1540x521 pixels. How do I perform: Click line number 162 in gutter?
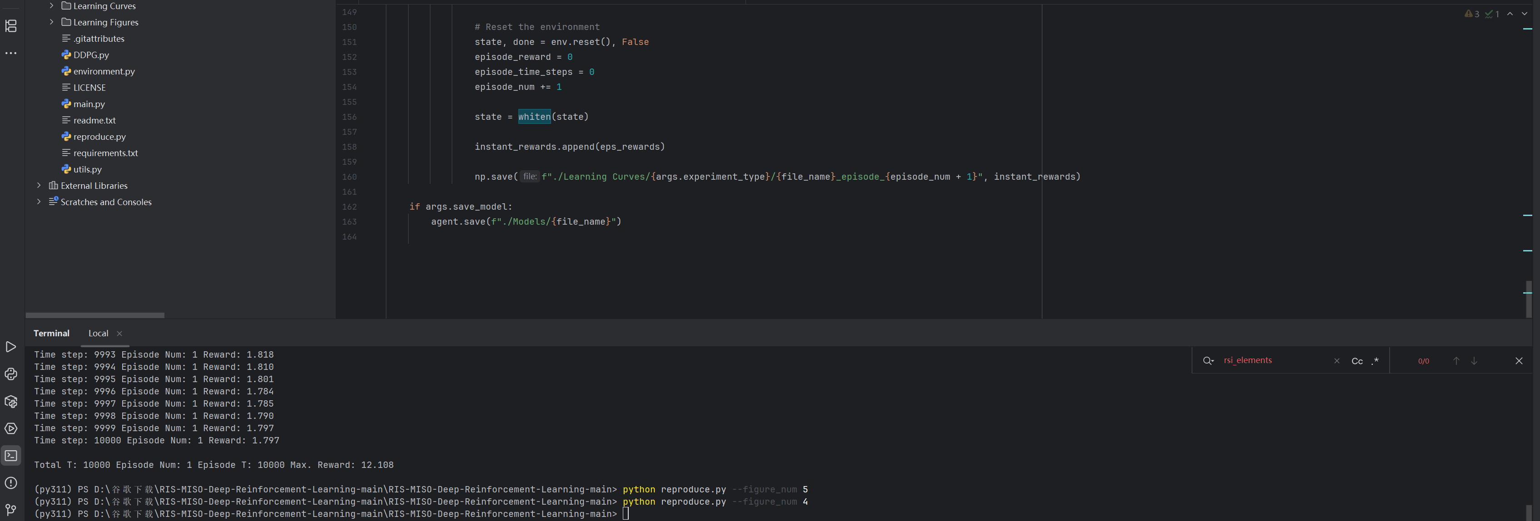coord(349,207)
